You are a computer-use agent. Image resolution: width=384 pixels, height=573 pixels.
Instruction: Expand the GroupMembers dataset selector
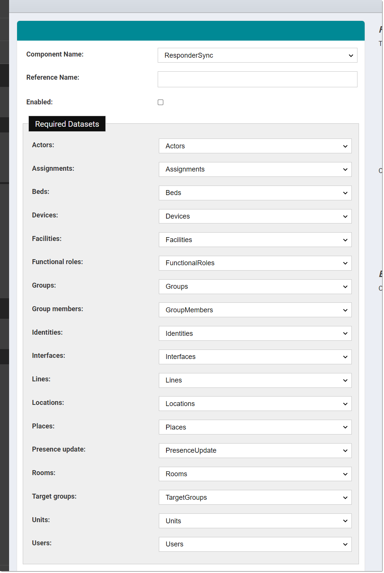click(x=255, y=310)
